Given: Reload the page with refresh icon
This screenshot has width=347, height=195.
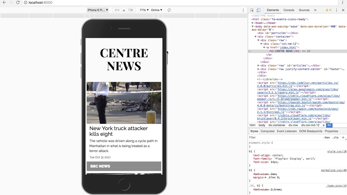Looking at the screenshot, I should 18,2.
